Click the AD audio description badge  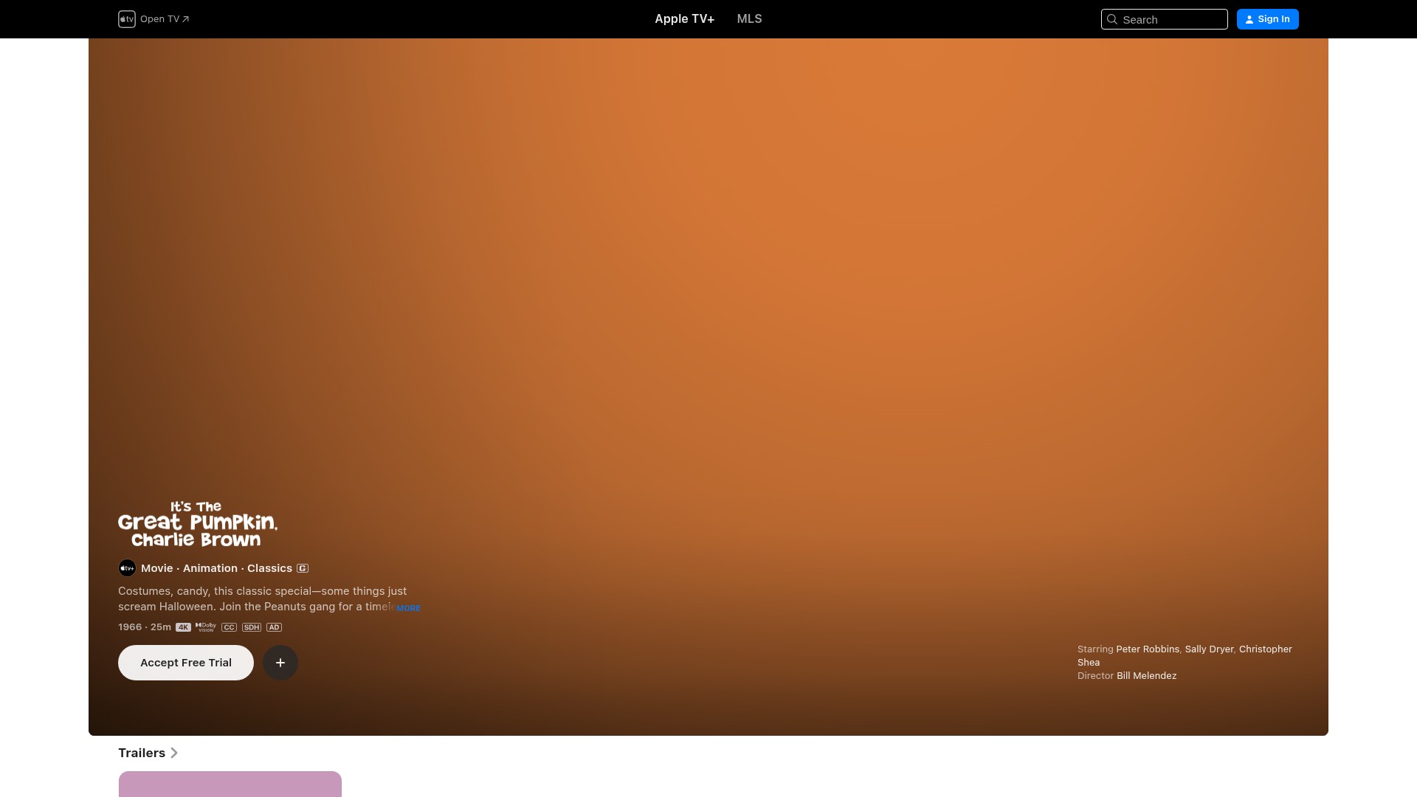[274, 627]
